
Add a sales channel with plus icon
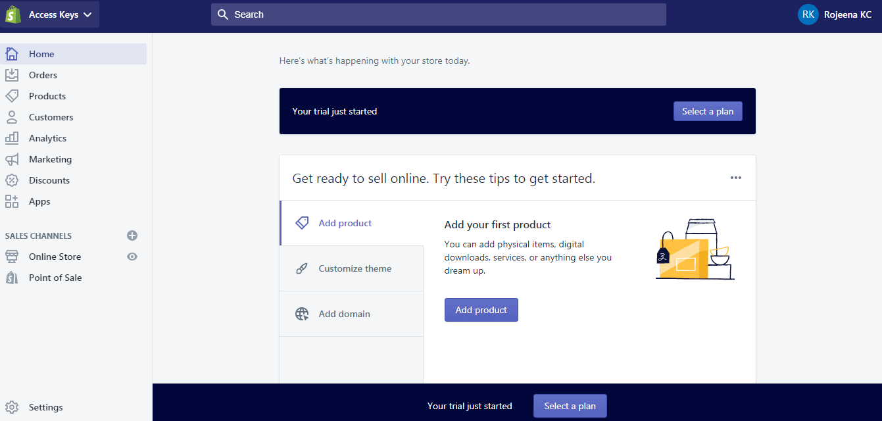coord(132,235)
